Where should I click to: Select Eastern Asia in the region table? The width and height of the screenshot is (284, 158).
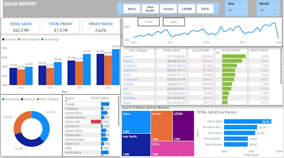pos(87,135)
